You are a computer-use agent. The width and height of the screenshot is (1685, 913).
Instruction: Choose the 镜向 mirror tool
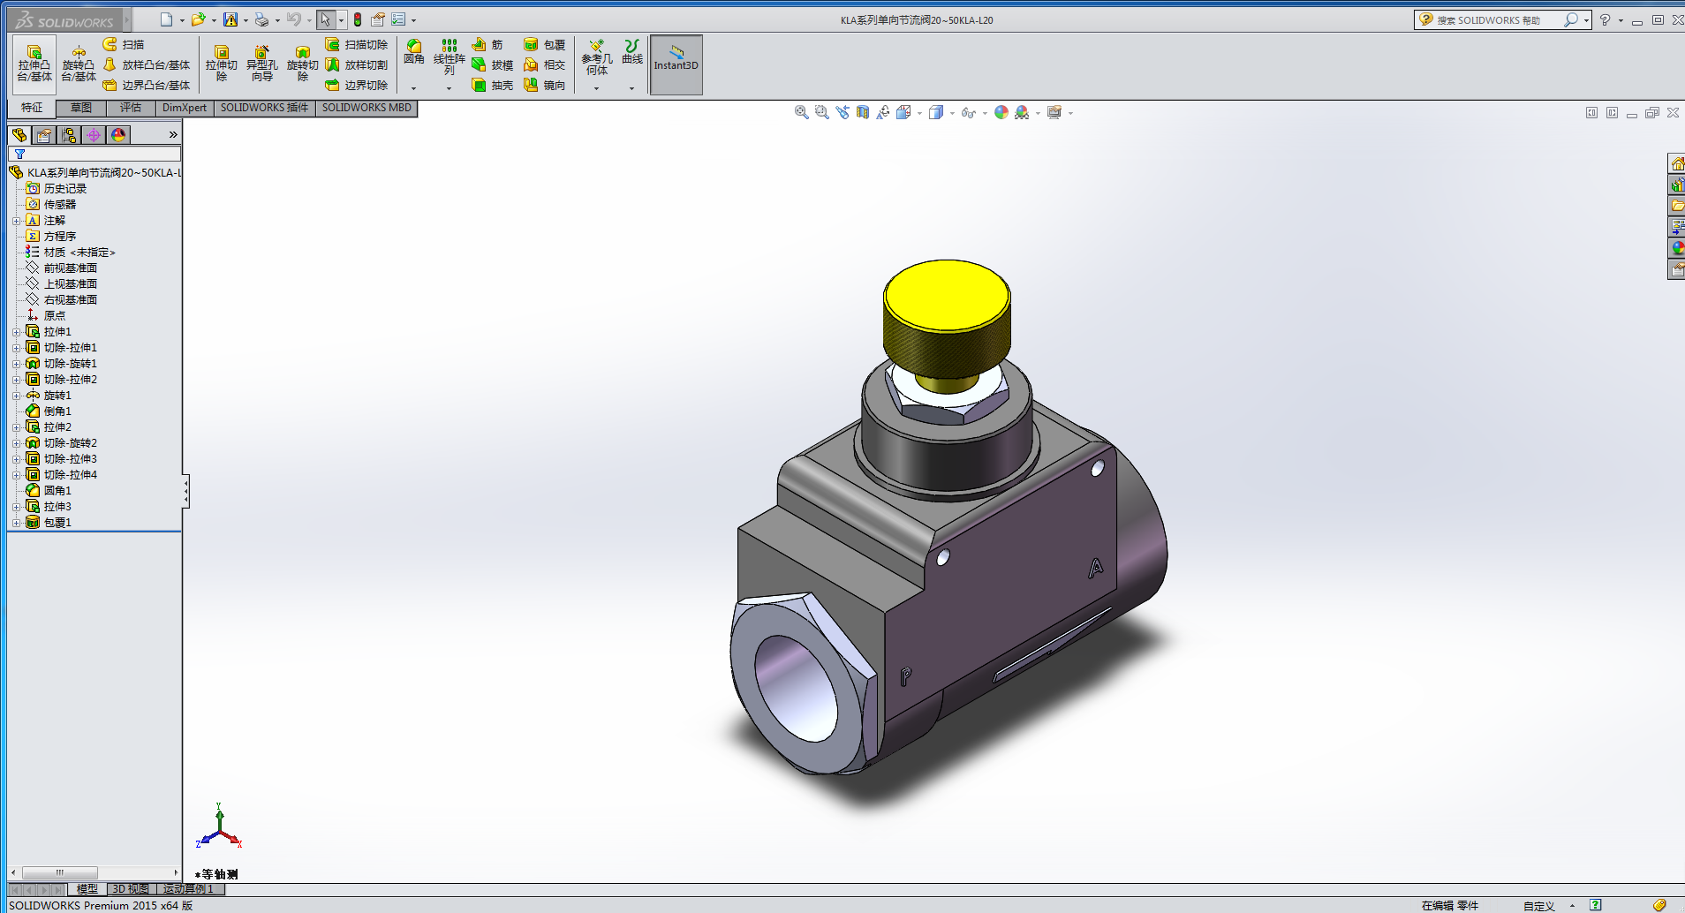[x=545, y=85]
